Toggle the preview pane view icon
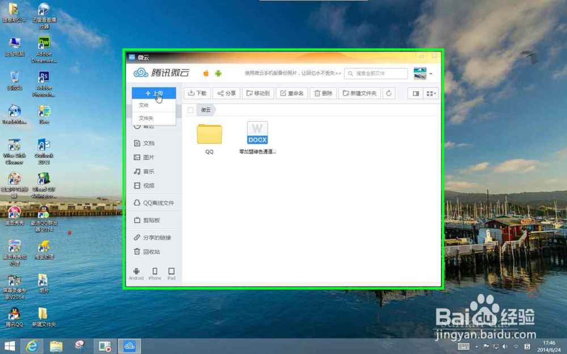Viewport: 567px width, 354px height. click(x=416, y=93)
